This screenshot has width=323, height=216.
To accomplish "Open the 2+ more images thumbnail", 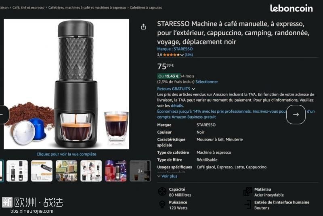I will (x=140, y=171).
